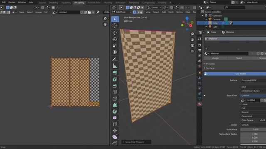Screen dimensions: 266x149
Task: Select the Transform tool
Action: click(115, 52)
